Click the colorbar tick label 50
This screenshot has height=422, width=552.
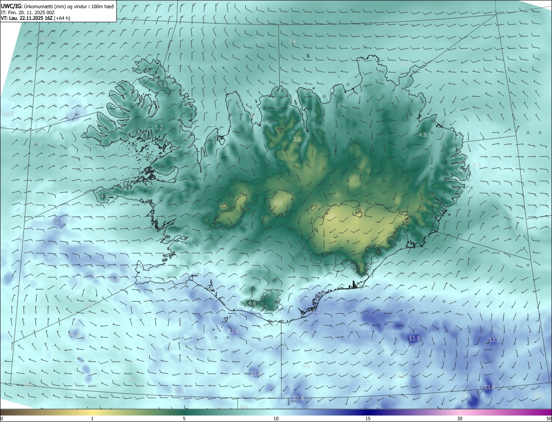point(549,419)
